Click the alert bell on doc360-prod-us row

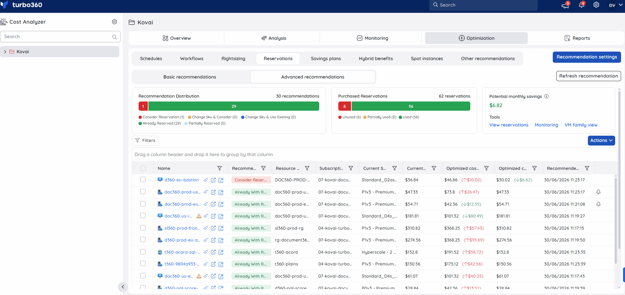click(x=598, y=192)
